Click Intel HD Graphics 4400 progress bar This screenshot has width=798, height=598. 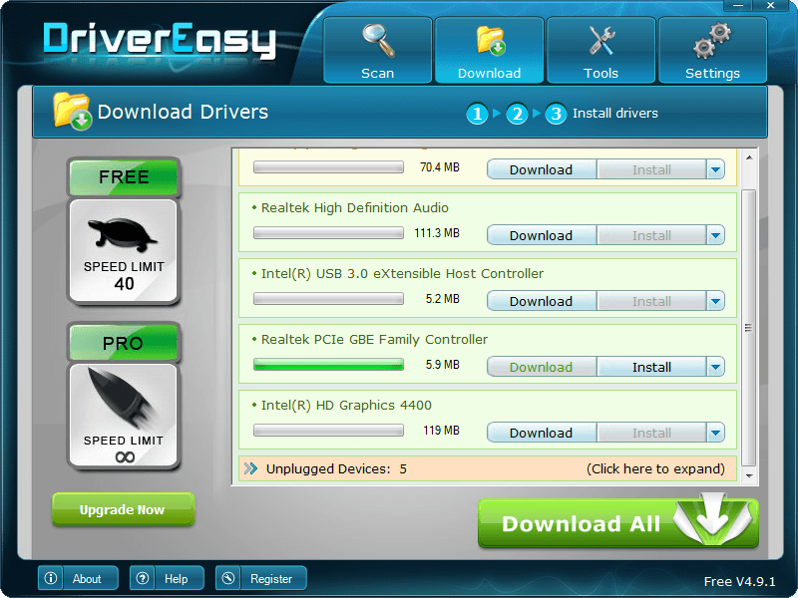(x=329, y=431)
